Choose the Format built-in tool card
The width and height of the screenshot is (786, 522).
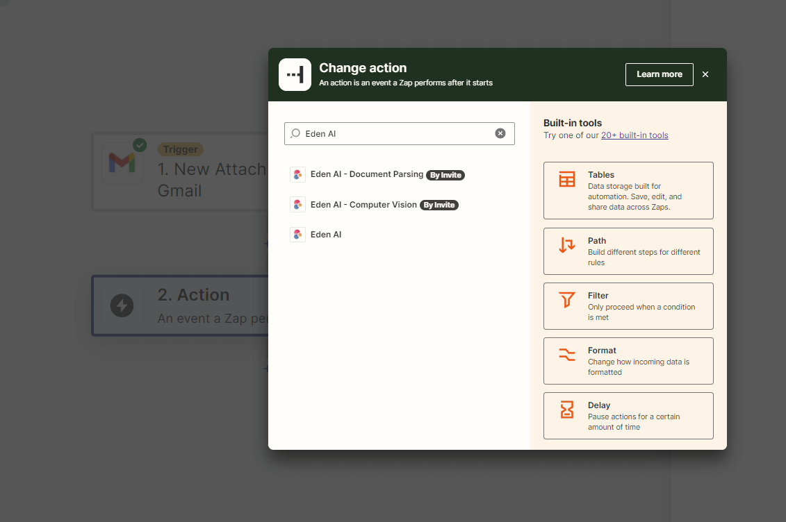(x=628, y=361)
